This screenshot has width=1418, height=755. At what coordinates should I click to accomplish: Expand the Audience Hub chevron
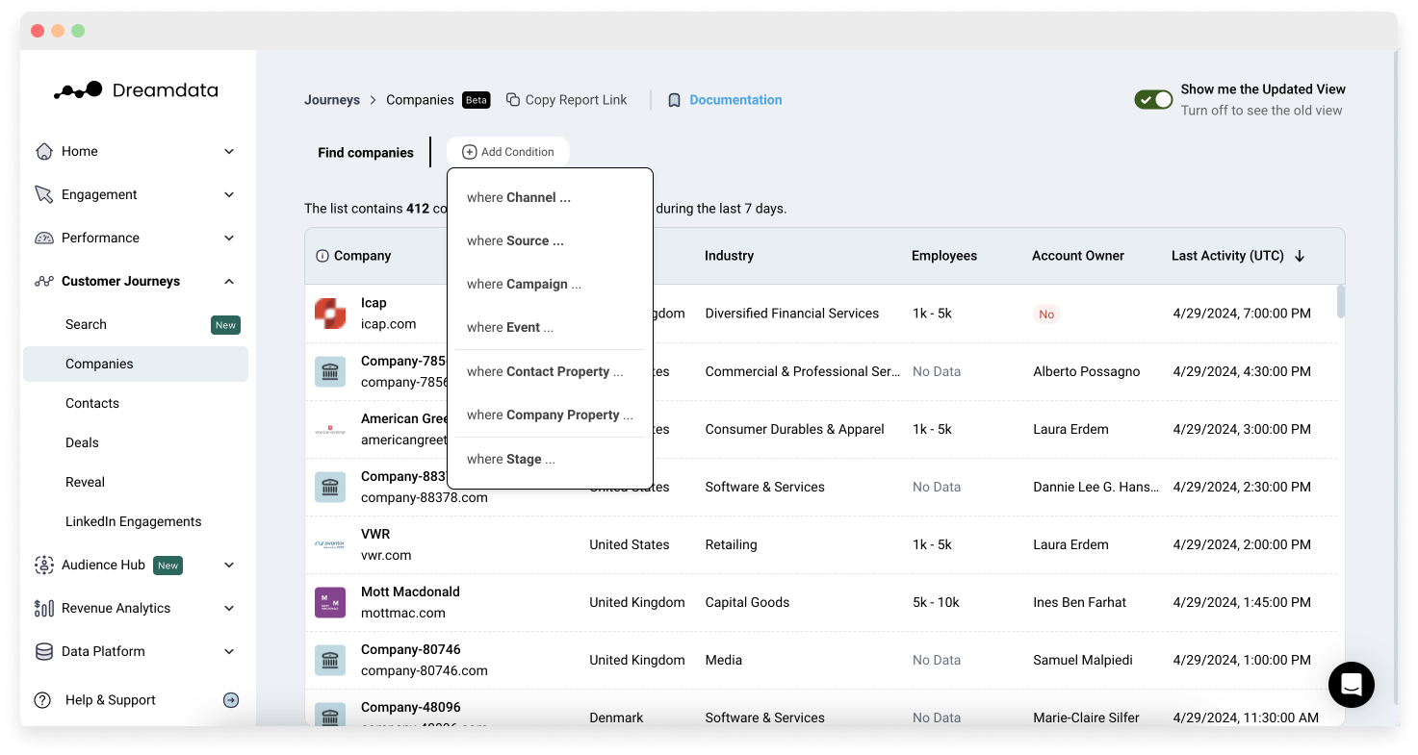pos(229,565)
